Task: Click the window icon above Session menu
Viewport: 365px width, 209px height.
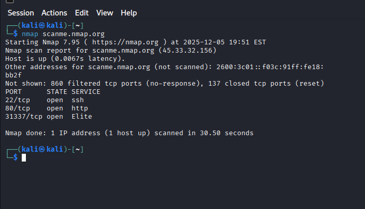Action: coord(10,2)
